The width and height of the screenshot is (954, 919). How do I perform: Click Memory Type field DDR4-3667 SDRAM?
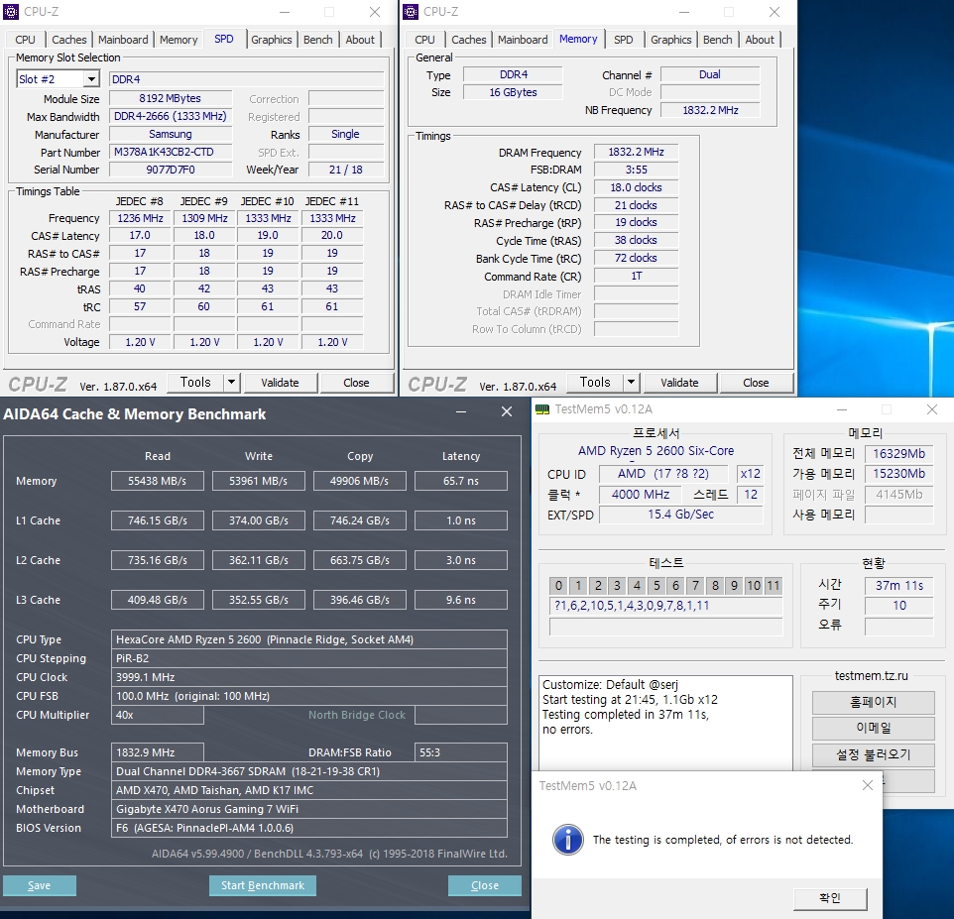309,771
